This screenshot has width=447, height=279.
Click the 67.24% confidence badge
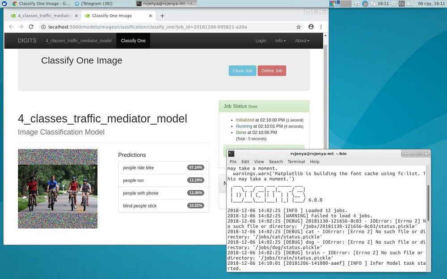click(x=196, y=167)
